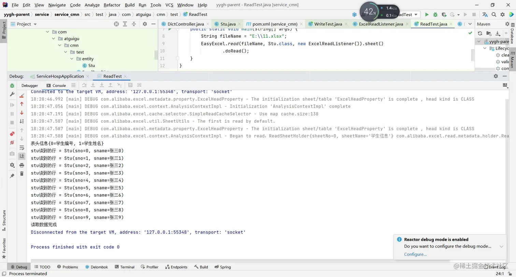Collapse the com package folder
The height and width of the screenshot is (277, 516).
[47, 32]
